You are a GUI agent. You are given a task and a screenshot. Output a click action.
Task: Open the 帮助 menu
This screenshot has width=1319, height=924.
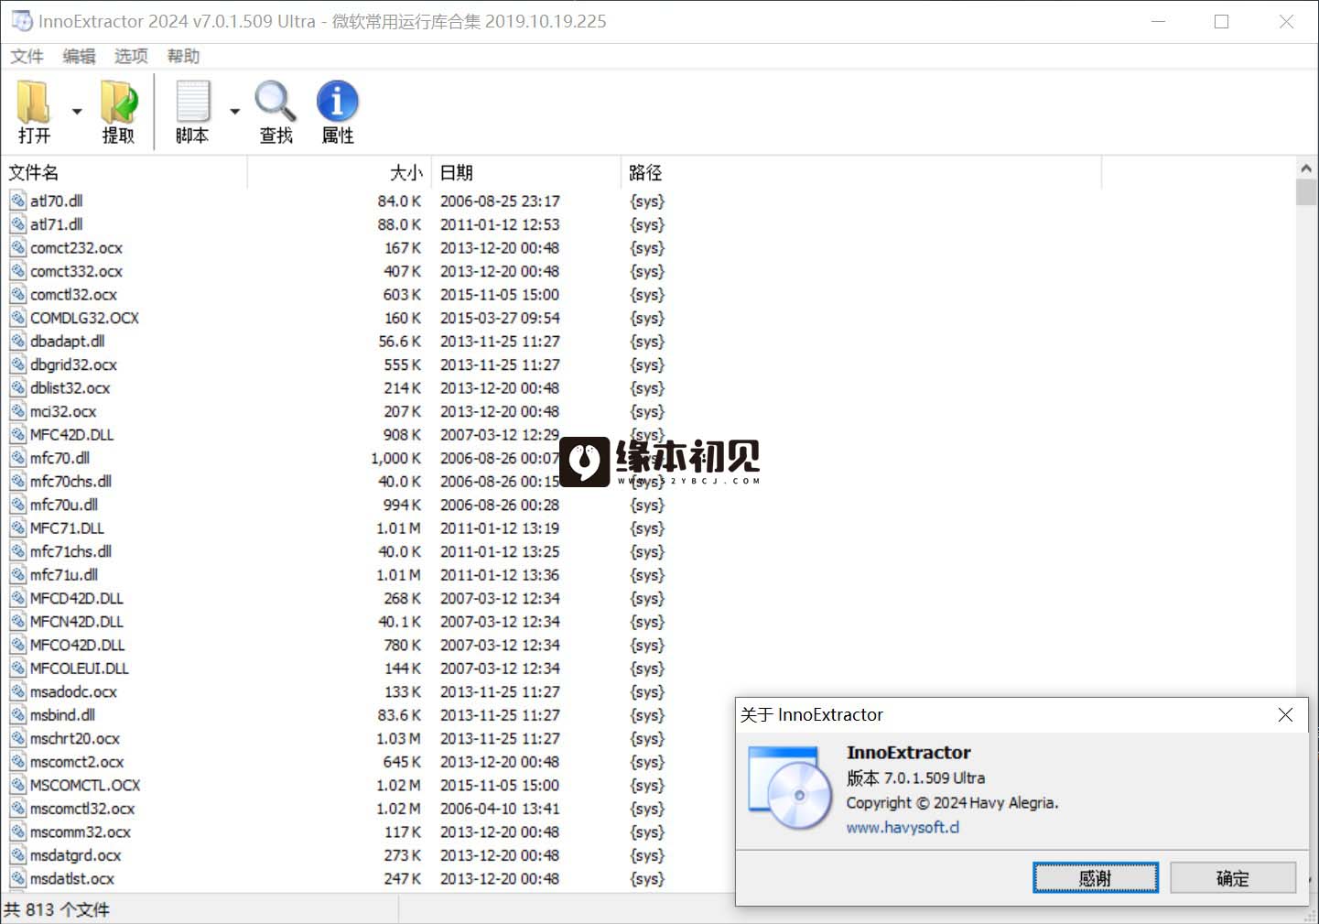click(183, 56)
